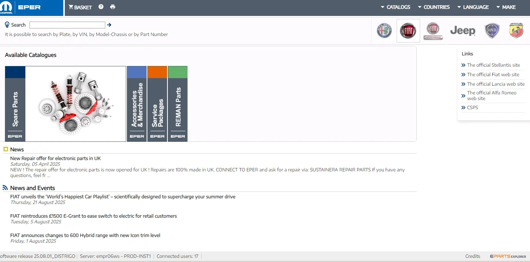Screen dimensions: 530x262
Task: Open the CSPS link
Action: [472, 107]
